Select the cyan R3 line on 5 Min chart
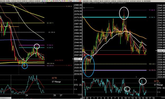165x99 pixels. (x=115, y=17)
